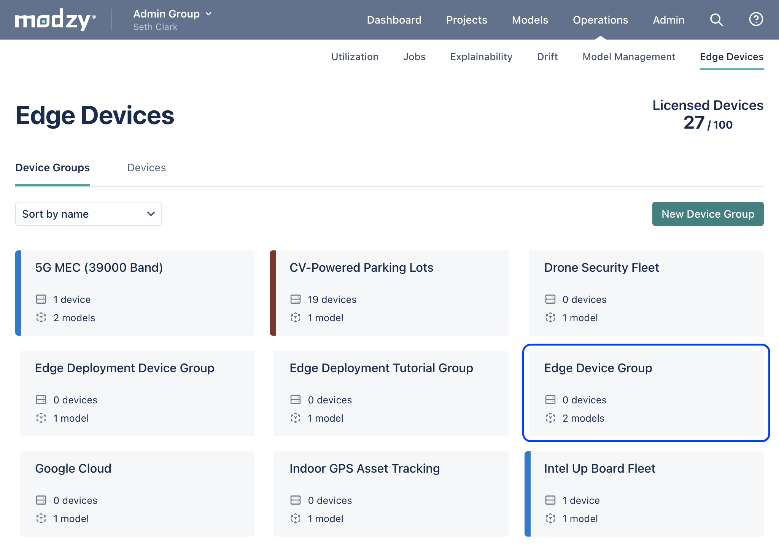Click the New Device Group button

pyautogui.click(x=708, y=214)
